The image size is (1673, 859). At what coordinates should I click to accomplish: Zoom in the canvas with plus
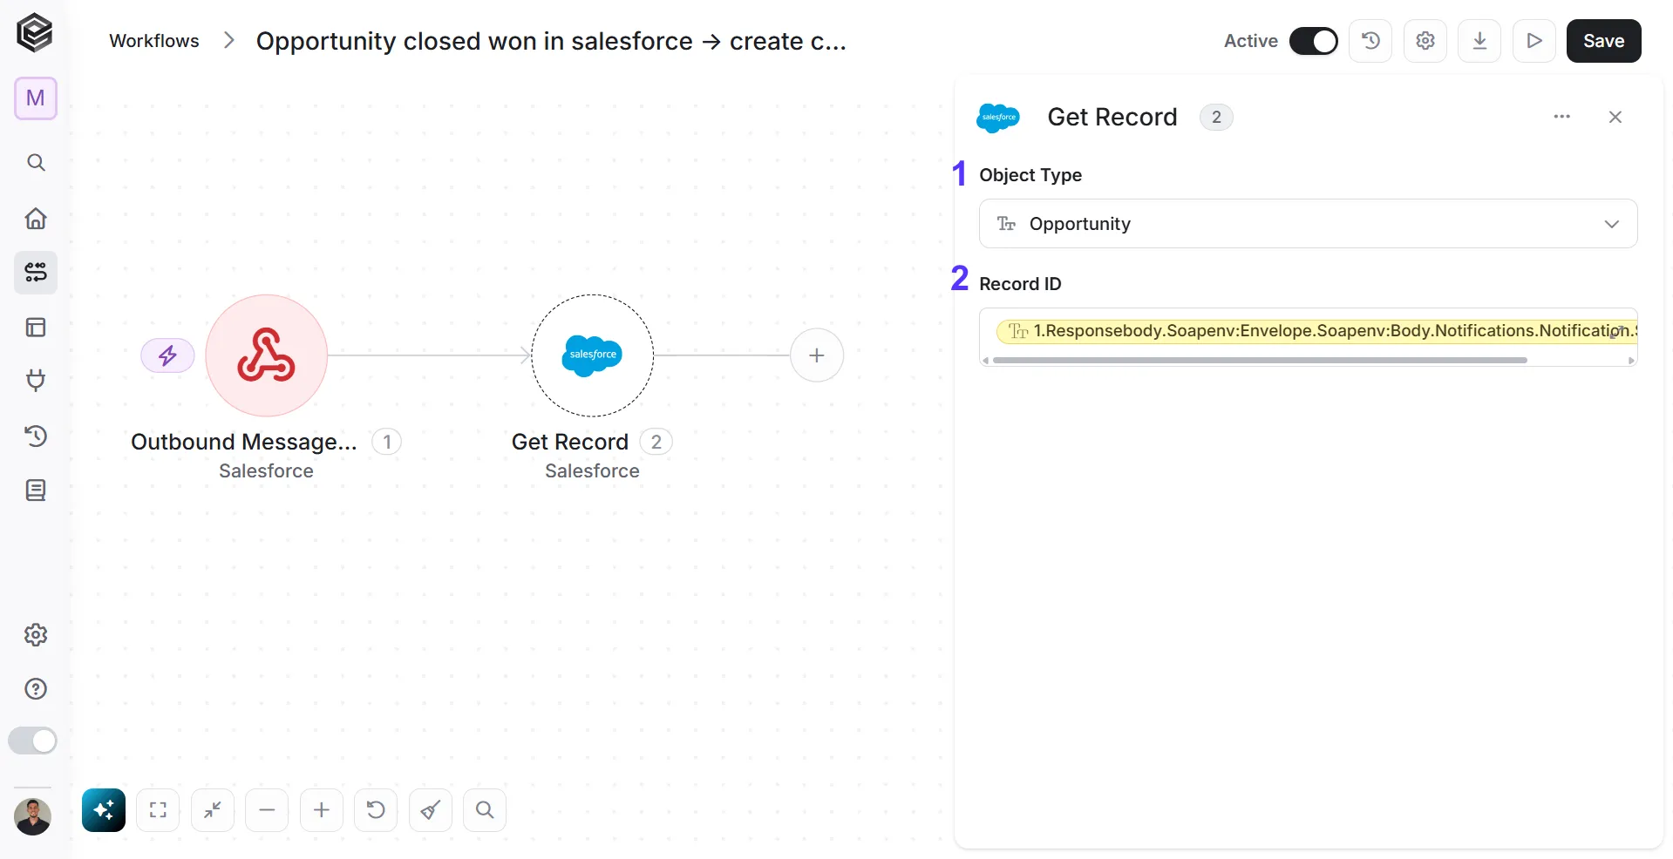point(322,811)
